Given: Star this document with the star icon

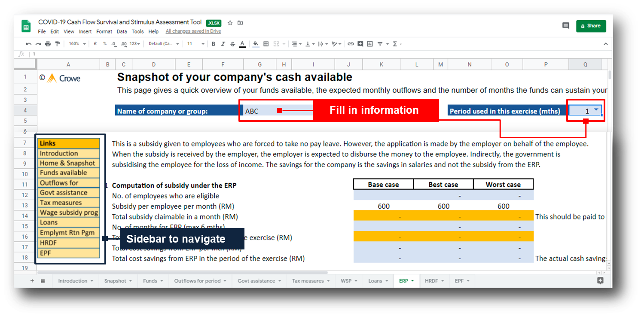Looking at the screenshot, I should click(x=230, y=23).
